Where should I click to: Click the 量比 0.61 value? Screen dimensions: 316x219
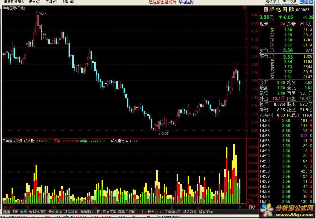click(x=308, y=88)
